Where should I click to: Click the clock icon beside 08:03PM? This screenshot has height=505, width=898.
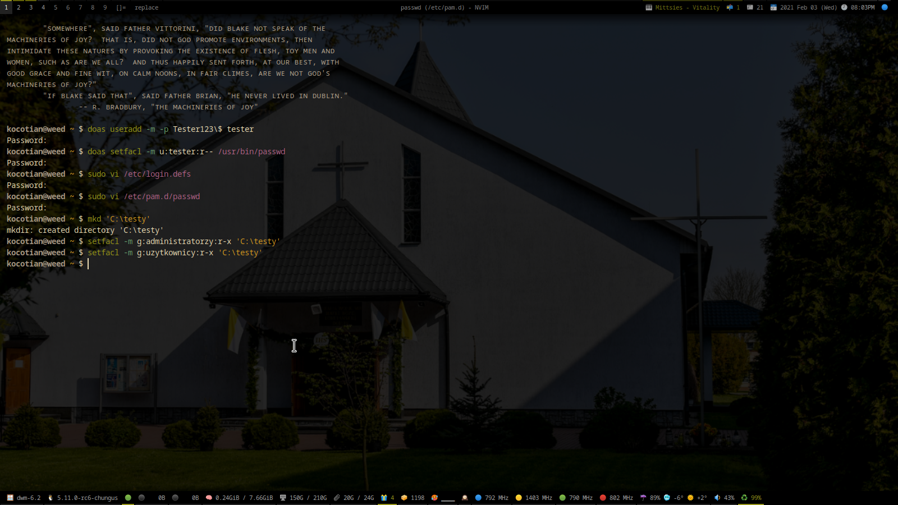pos(844,7)
